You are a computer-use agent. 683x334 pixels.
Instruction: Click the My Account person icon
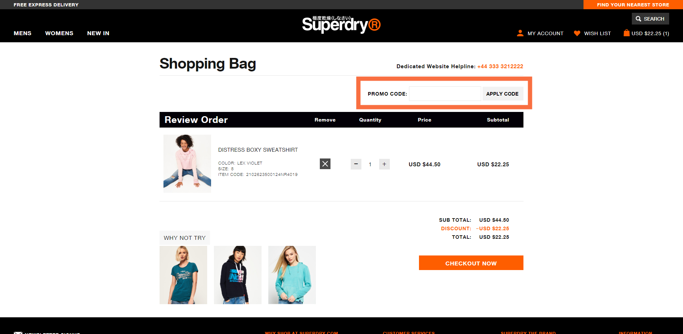pos(520,33)
